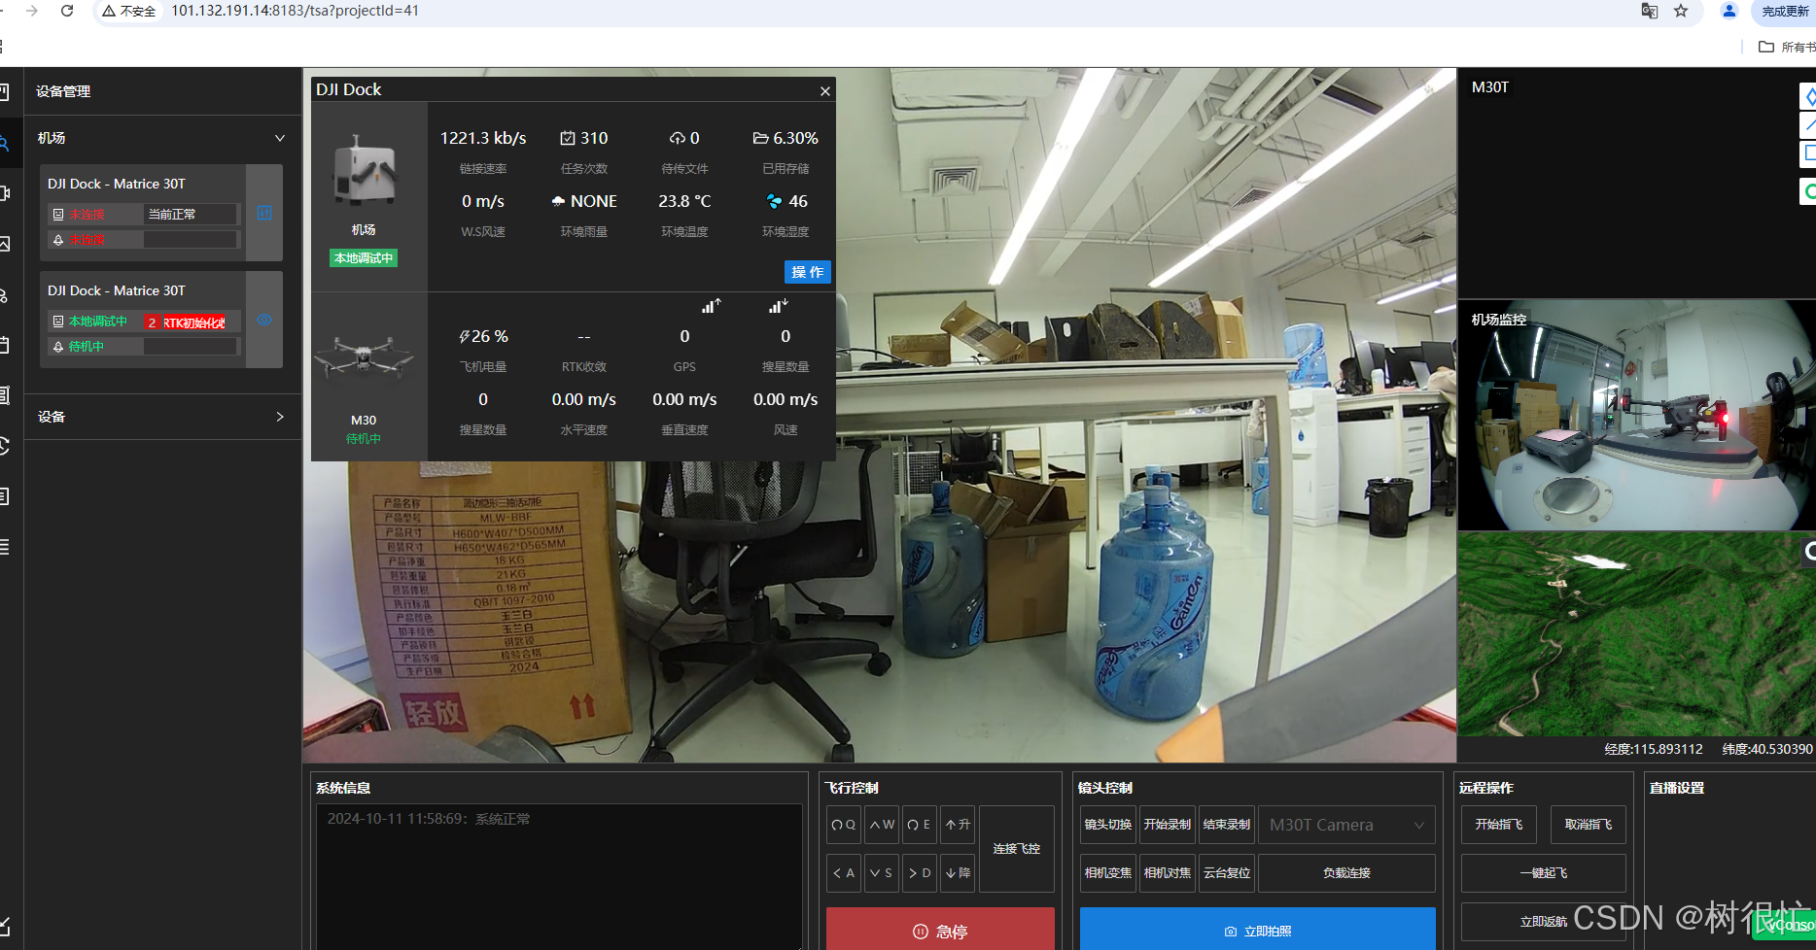Click the 负载连接 payload connect button
The height and width of the screenshot is (950, 1816).
(1346, 872)
